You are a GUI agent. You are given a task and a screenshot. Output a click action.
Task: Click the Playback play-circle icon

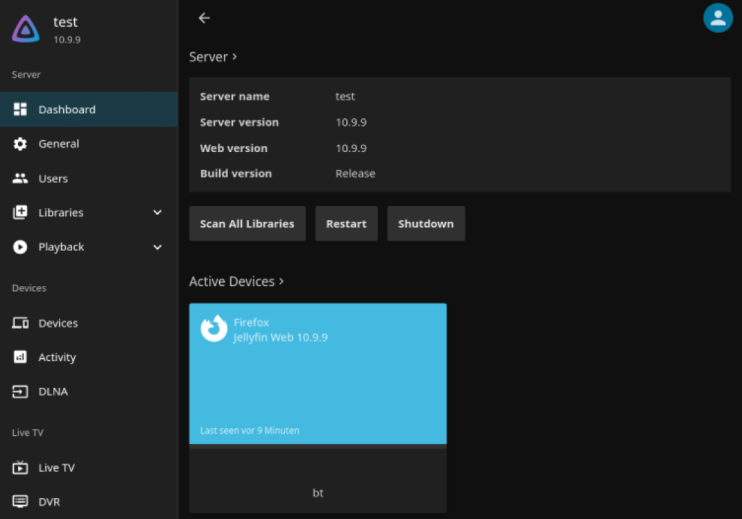[20, 247]
